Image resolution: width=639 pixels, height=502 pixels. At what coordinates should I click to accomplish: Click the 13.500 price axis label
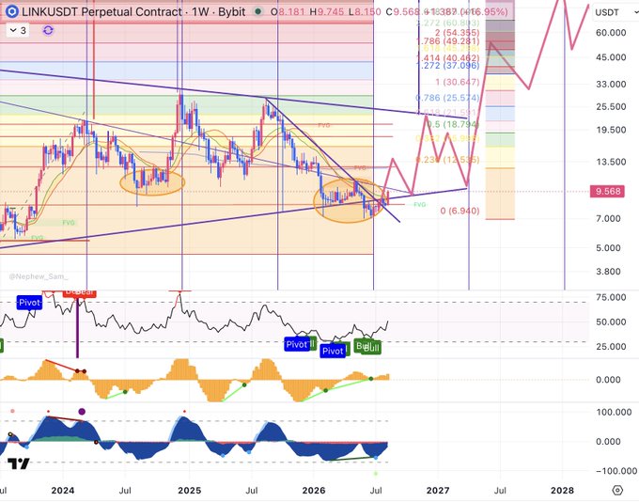(611, 162)
